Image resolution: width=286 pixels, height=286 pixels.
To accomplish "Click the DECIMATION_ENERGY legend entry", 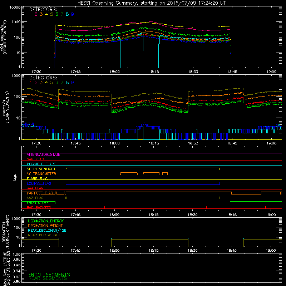I will tap(46, 221).
